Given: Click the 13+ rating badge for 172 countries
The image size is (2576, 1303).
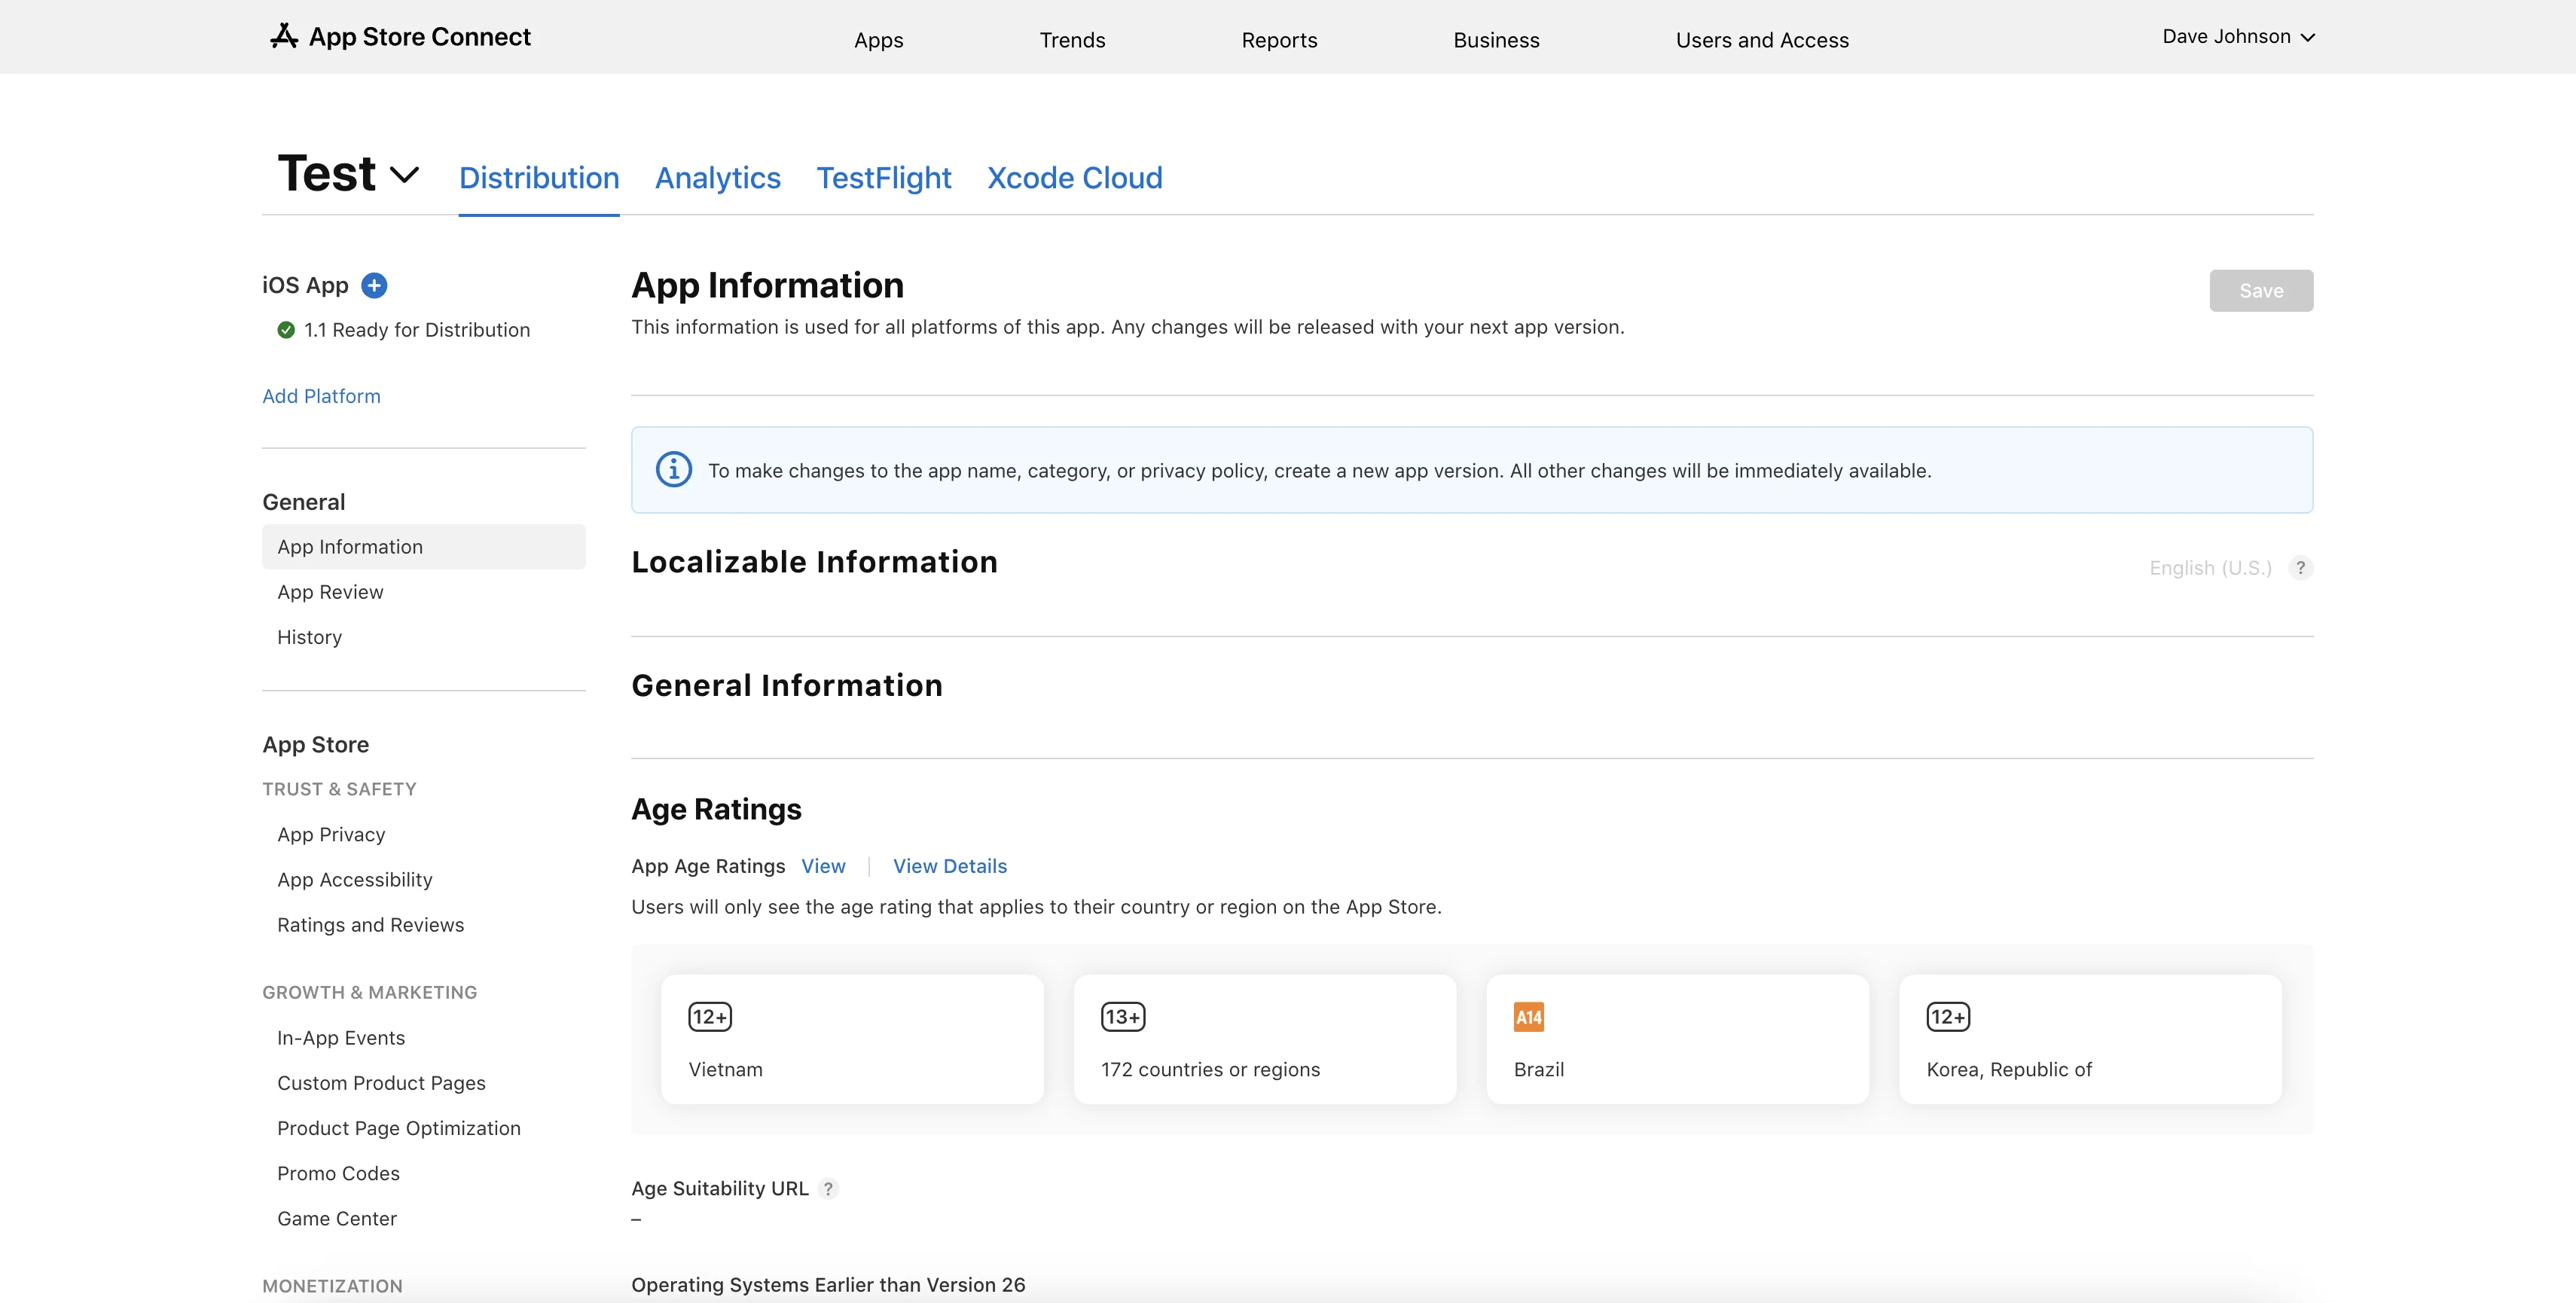Looking at the screenshot, I should pyautogui.click(x=1123, y=1017).
